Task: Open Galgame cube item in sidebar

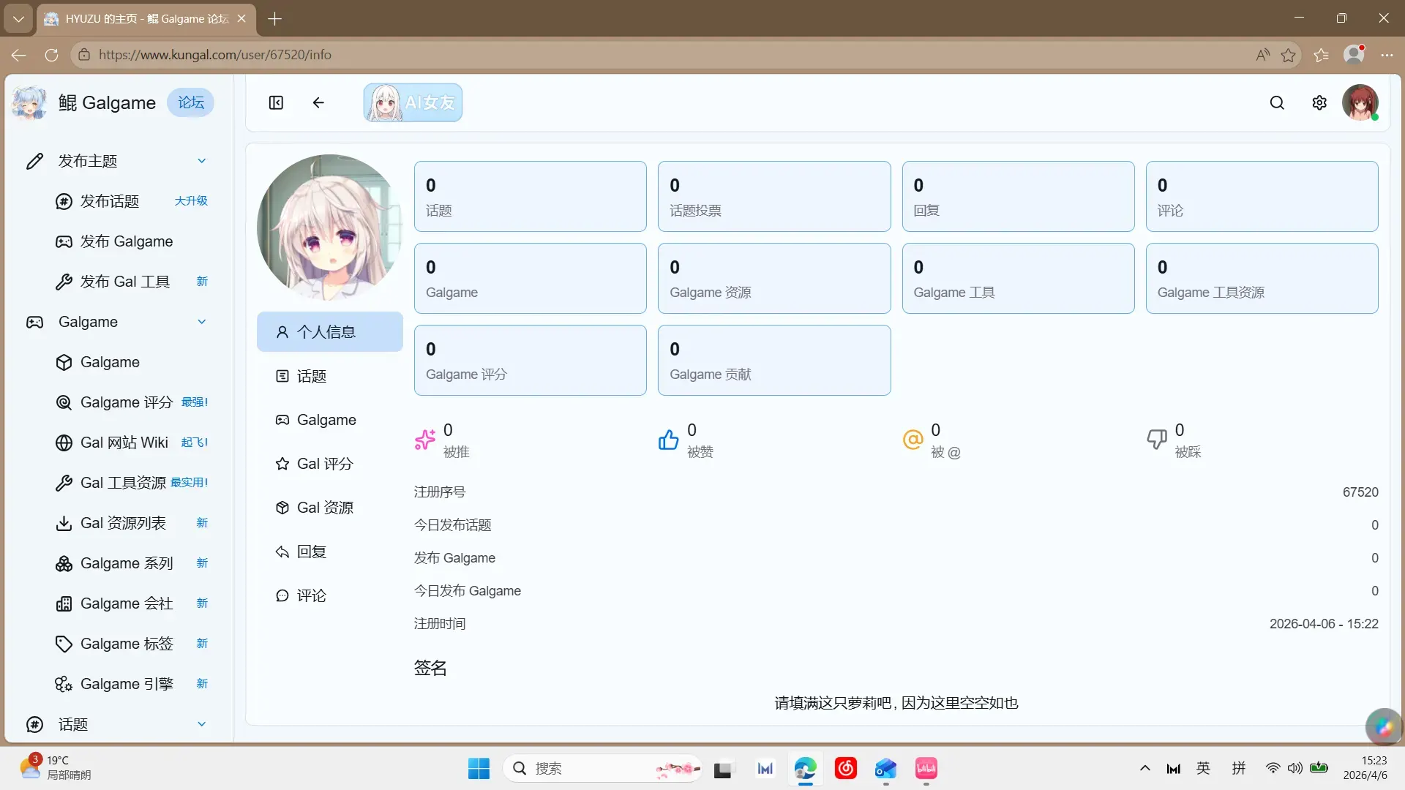Action: 132,362
